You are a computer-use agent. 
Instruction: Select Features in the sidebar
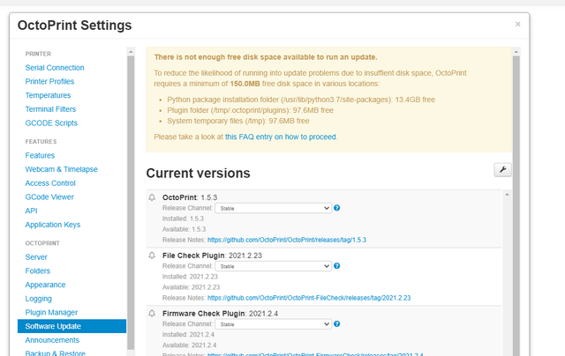coord(40,155)
